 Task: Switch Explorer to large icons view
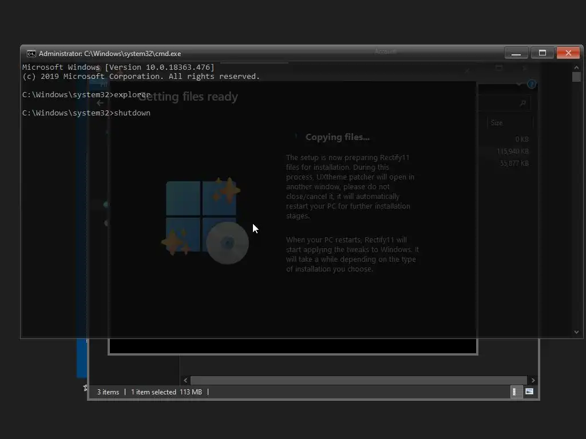pyautogui.click(x=529, y=392)
